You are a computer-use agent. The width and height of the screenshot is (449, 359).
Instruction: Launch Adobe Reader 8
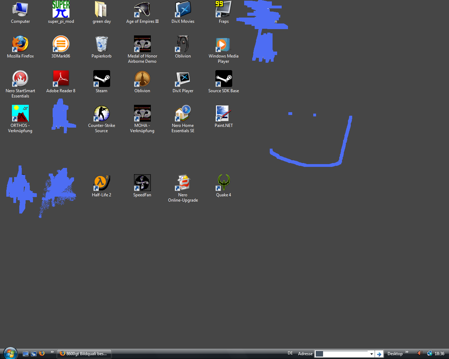point(61,82)
